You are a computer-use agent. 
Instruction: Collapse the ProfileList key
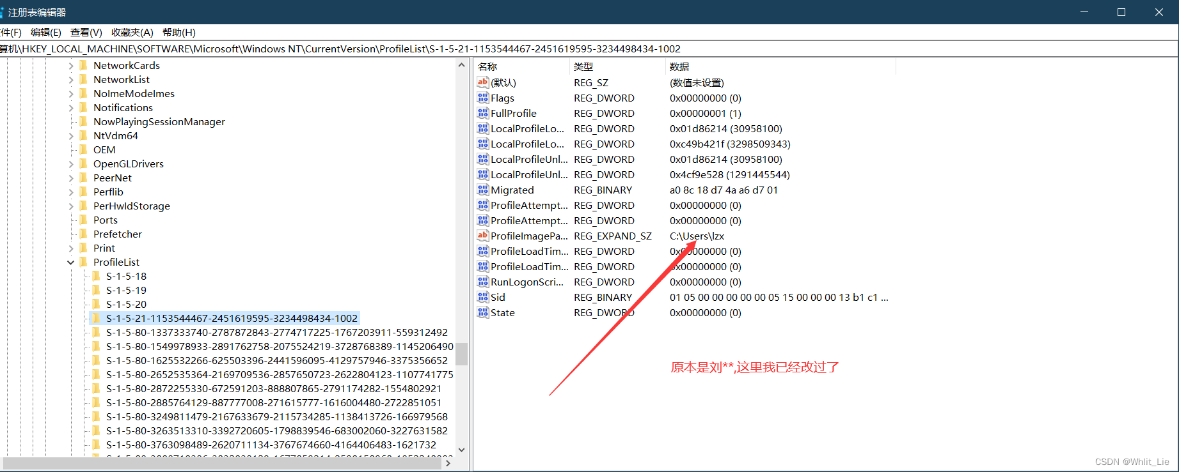coord(71,263)
